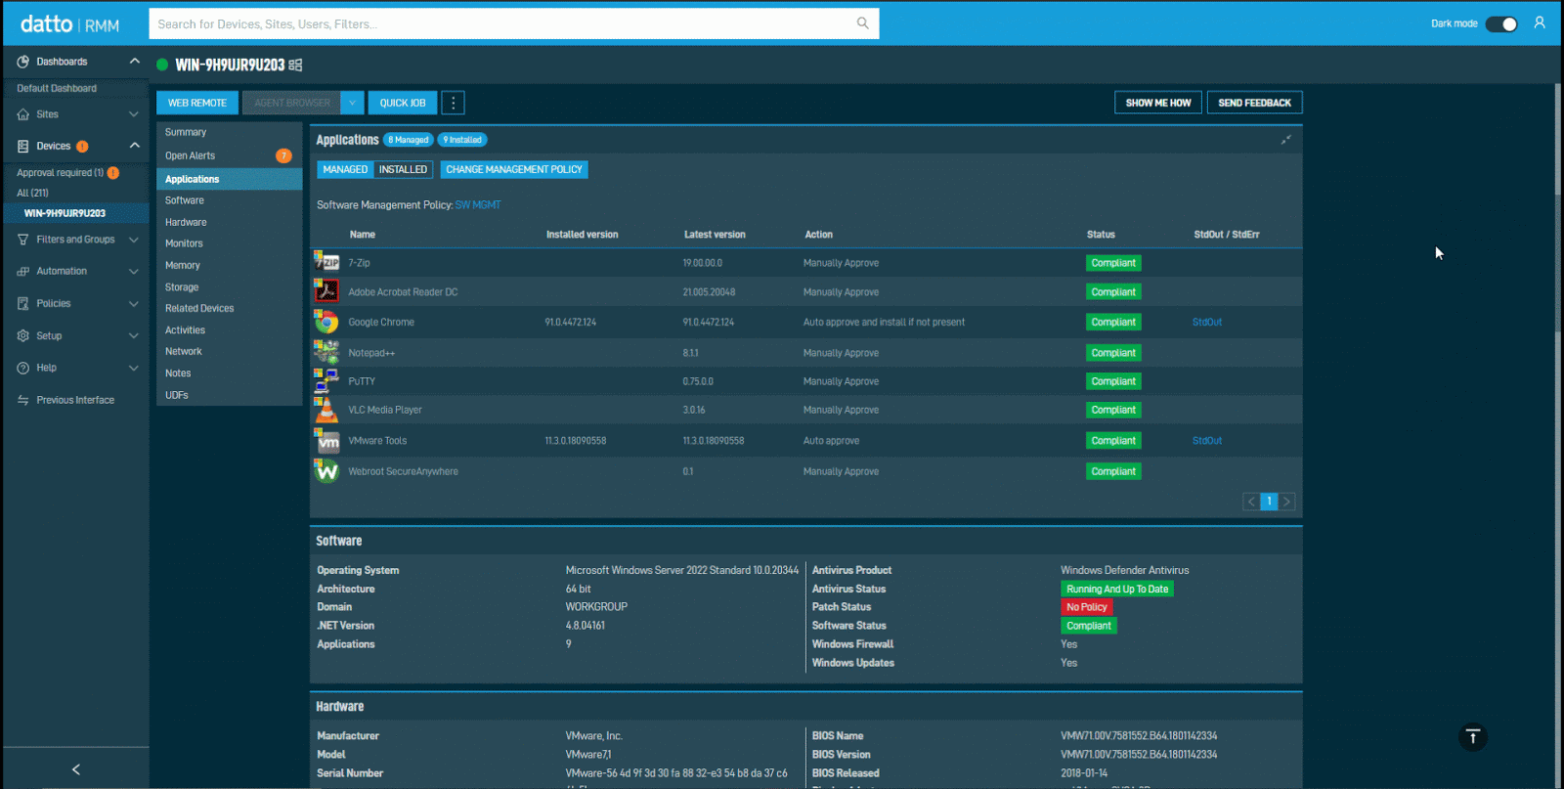
Task: Click the VLC Media Player cone icon
Action: click(326, 410)
